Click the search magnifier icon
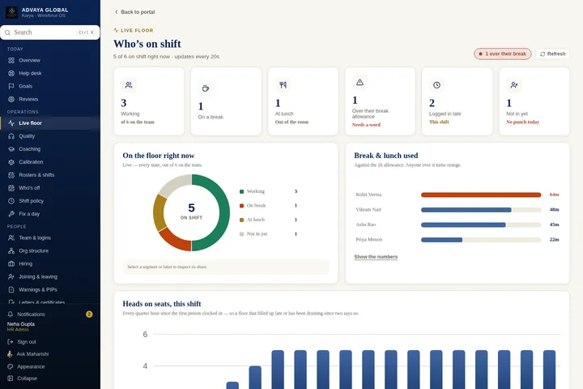Screen dimensions: 583x389 pos(7,32)
